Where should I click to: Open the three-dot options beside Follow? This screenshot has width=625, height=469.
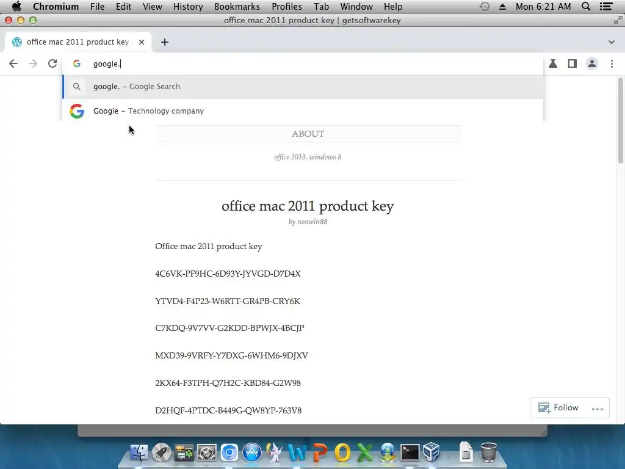[x=598, y=409]
